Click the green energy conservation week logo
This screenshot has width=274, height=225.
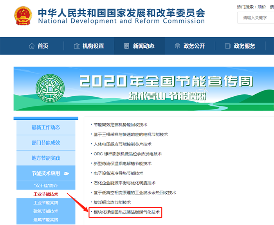coord(50,88)
